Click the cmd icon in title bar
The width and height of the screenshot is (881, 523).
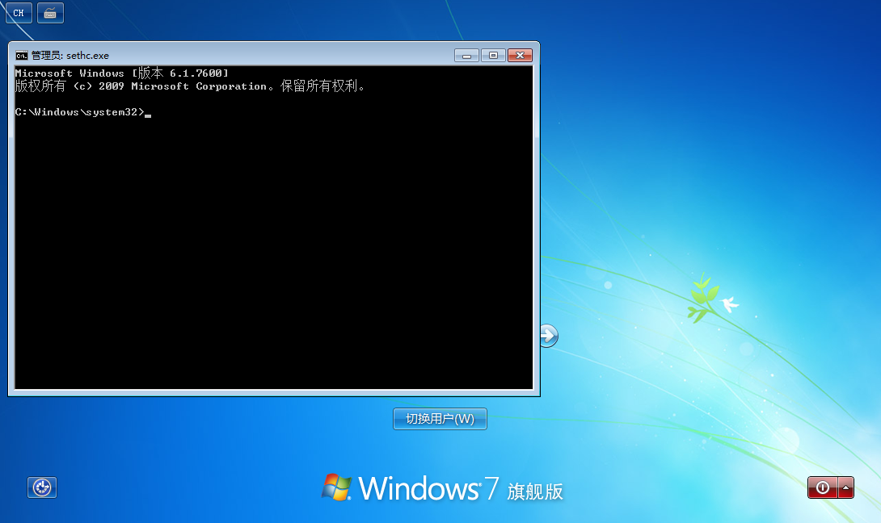pos(22,56)
